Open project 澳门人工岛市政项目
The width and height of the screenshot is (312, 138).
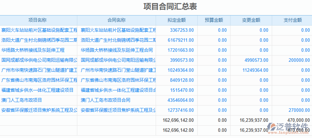tap(21, 100)
